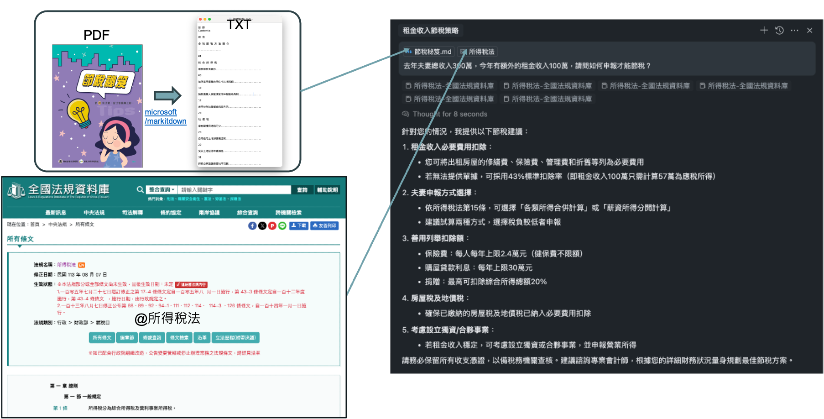
Task: Expand the Thought for 8 seconds section
Action: pyautogui.click(x=445, y=114)
